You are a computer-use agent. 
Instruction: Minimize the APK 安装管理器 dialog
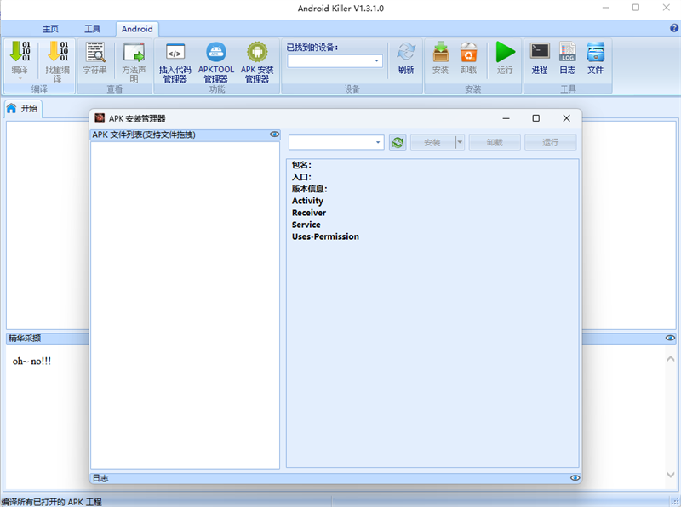click(506, 118)
